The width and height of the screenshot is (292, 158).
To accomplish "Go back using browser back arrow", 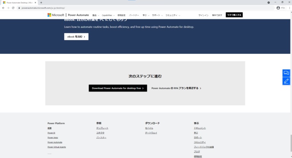I will 3,8.
